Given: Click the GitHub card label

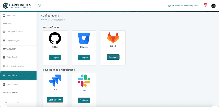Looking at the screenshot, I should tap(55, 47).
